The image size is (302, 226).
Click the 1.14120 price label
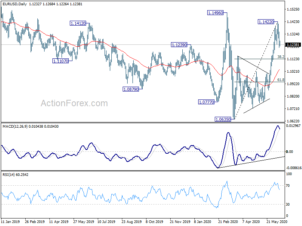coord(78,23)
